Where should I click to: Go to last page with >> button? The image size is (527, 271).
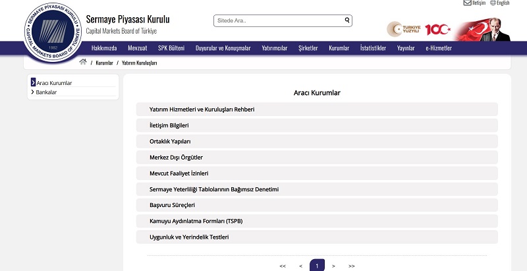tap(352, 266)
